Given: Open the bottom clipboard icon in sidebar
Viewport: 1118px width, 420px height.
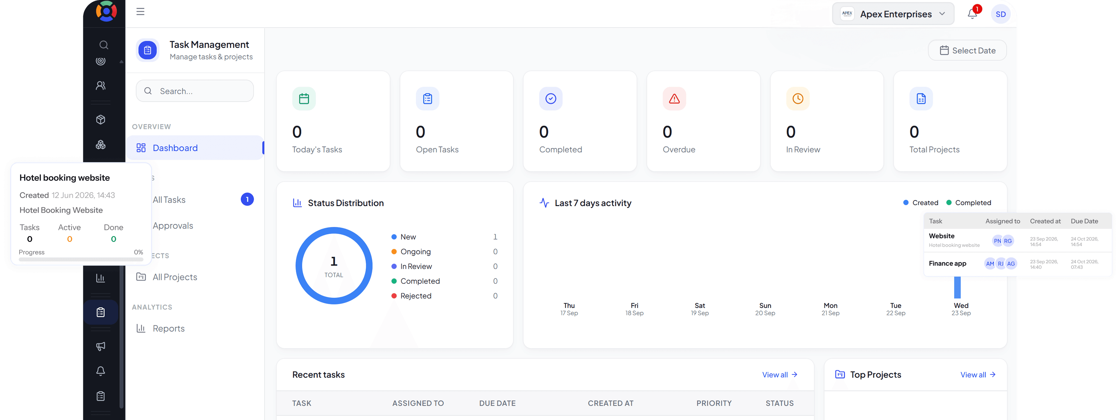Looking at the screenshot, I should [x=101, y=396].
